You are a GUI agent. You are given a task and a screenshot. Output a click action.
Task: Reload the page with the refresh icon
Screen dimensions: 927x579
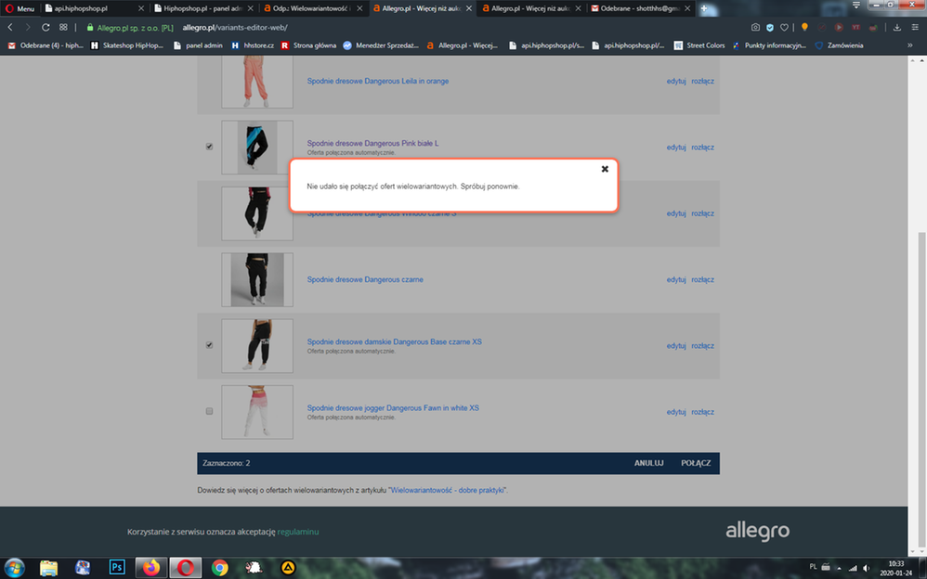[46, 28]
